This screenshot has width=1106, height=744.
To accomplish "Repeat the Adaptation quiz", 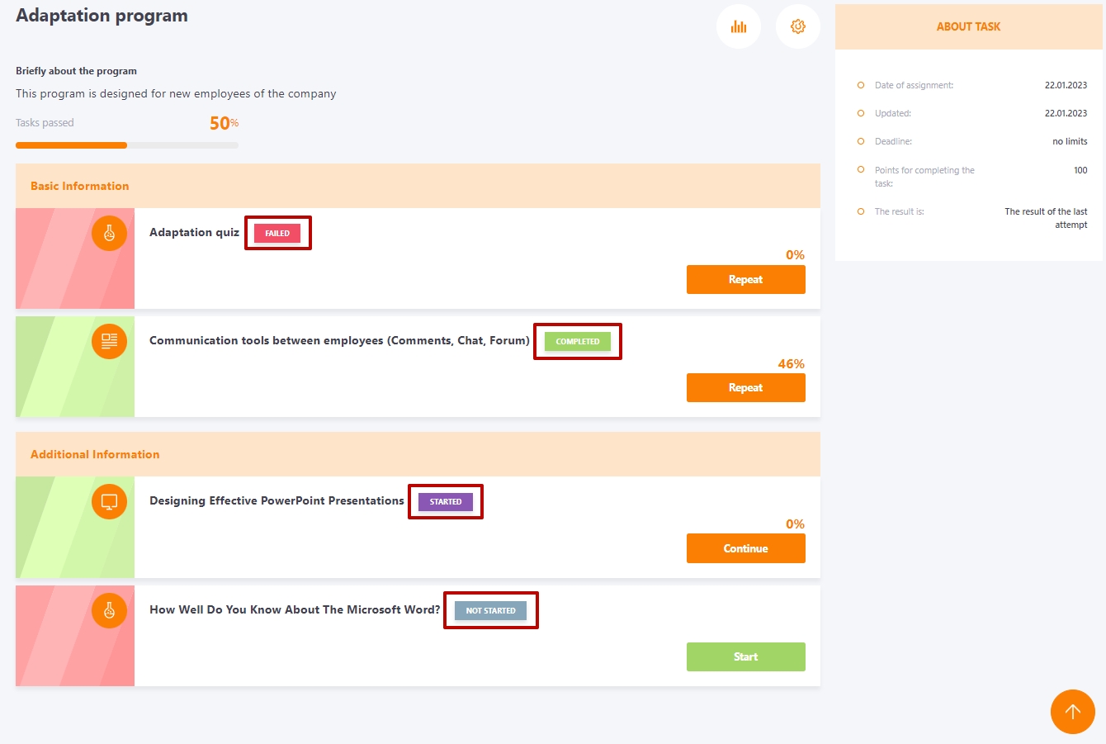I will [746, 280].
